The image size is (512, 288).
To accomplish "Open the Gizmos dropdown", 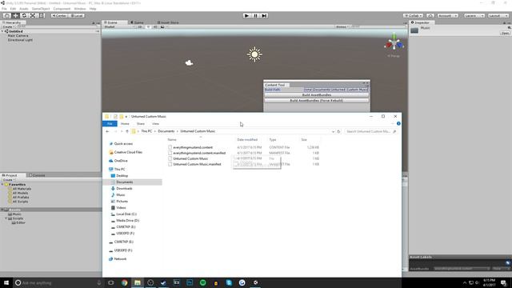I will tap(342, 26).
